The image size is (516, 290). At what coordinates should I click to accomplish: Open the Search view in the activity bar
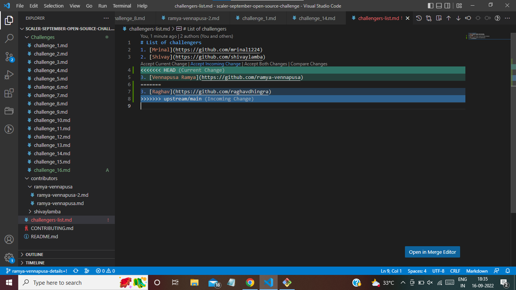coord(9,38)
